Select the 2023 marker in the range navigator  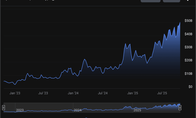click(x=20, y=110)
